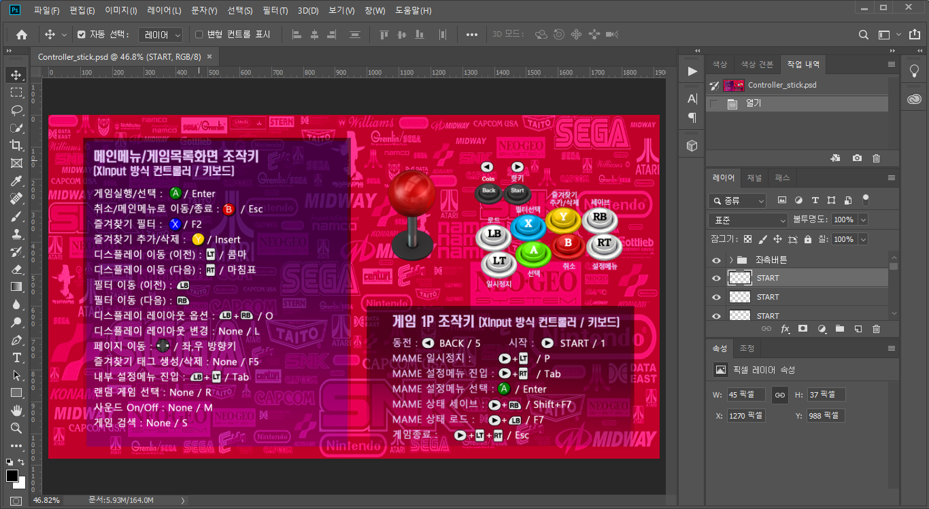Open the 칠 fill dropdown arrow
Image resolution: width=929 pixels, height=509 pixels.
point(863,239)
